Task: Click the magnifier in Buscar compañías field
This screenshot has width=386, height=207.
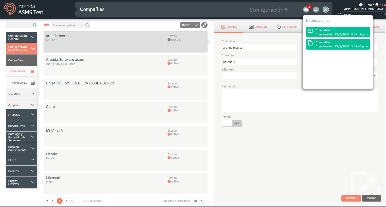Action: coord(87,25)
